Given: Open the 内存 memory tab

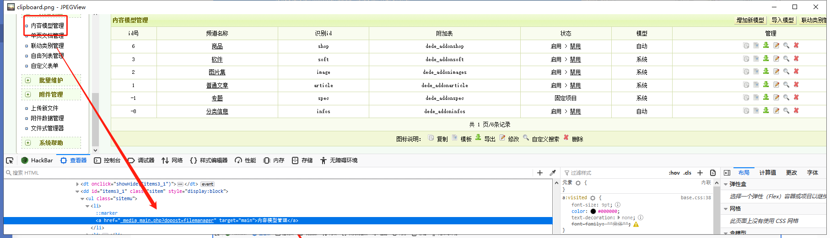Looking at the screenshot, I should tap(274, 160).
